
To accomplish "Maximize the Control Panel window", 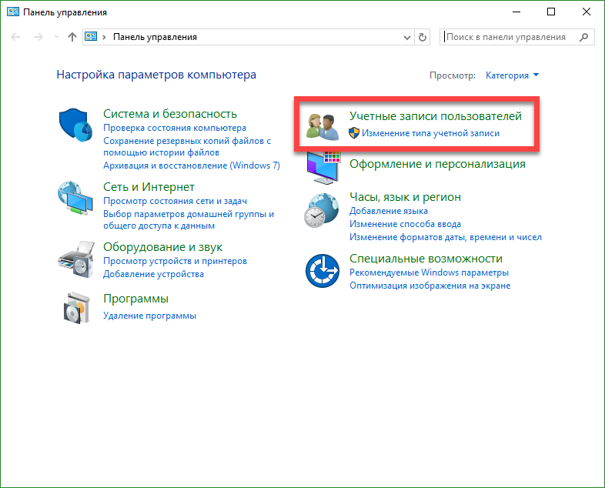I will tap(551, 12).
